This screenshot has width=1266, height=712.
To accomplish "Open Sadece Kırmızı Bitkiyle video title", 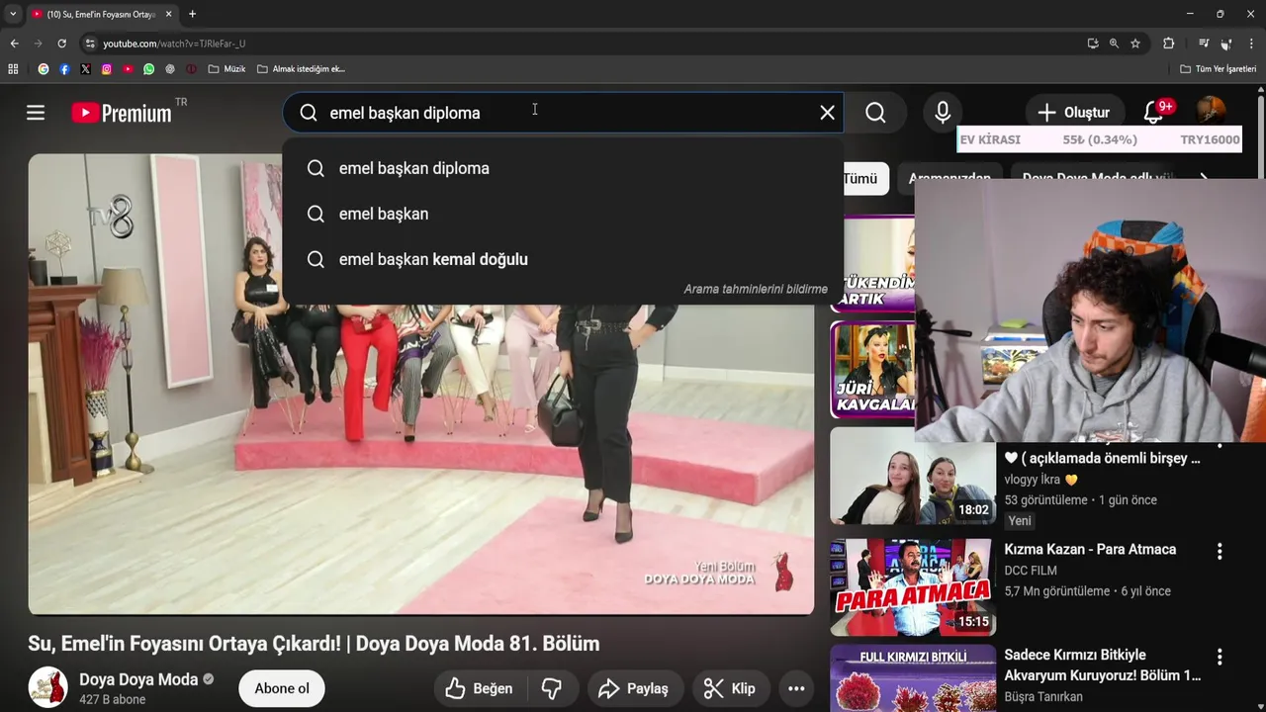I will [1103, 665].
